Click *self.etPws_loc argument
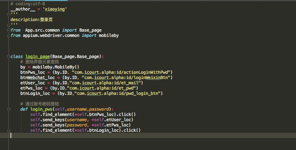 tap(110, 125)
